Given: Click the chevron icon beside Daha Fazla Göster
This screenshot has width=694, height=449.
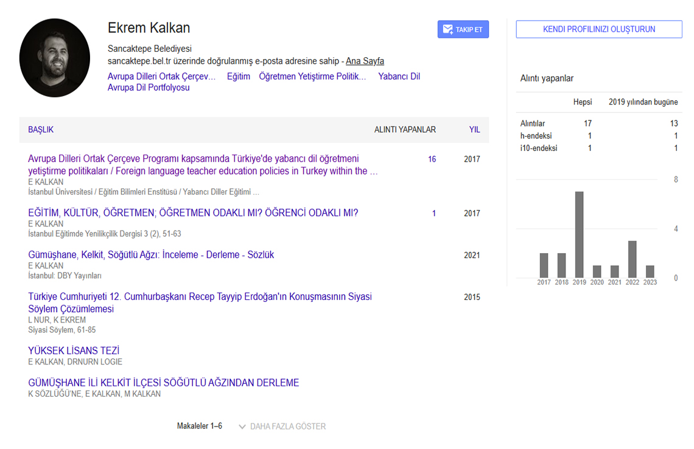Looking at the screenshot, I should (x=242, y=426).
